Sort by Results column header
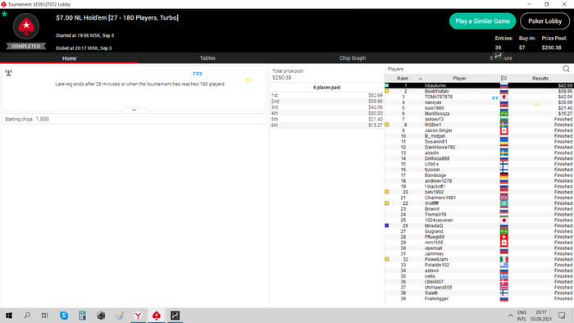574x323 pixels. [540, 78]
